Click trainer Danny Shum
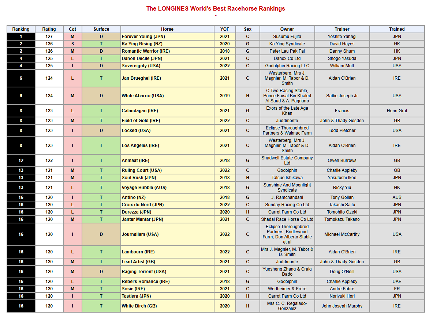This screenshot has width=433, height=317. (x=342, y=51)
